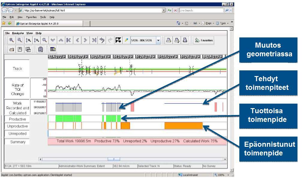Screen dimensions: 302x183
Task: Click the plain magnifier zoom tool
Action: 44,40
